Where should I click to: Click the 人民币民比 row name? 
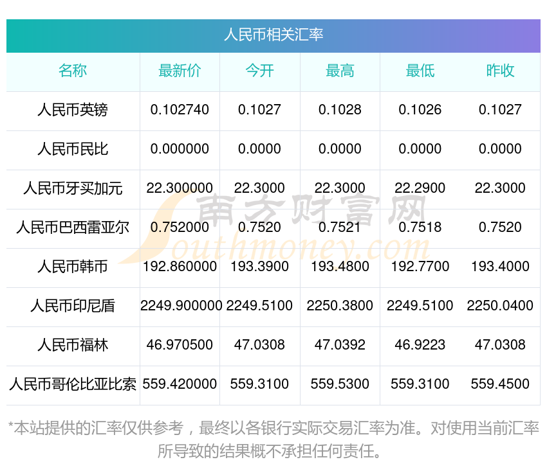73,149
